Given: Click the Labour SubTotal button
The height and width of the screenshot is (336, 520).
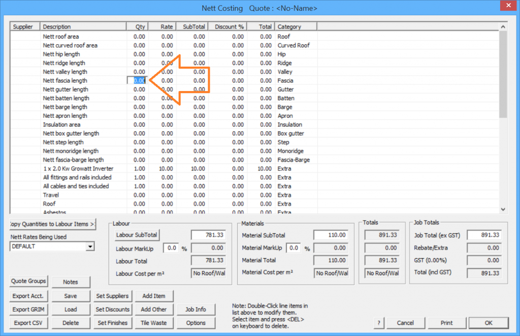Looking at the screenshot, I should pos(137,235).
